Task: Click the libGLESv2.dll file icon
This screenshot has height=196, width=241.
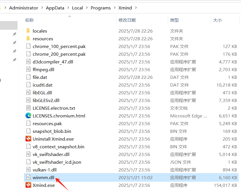Action: tap(28, 100)
